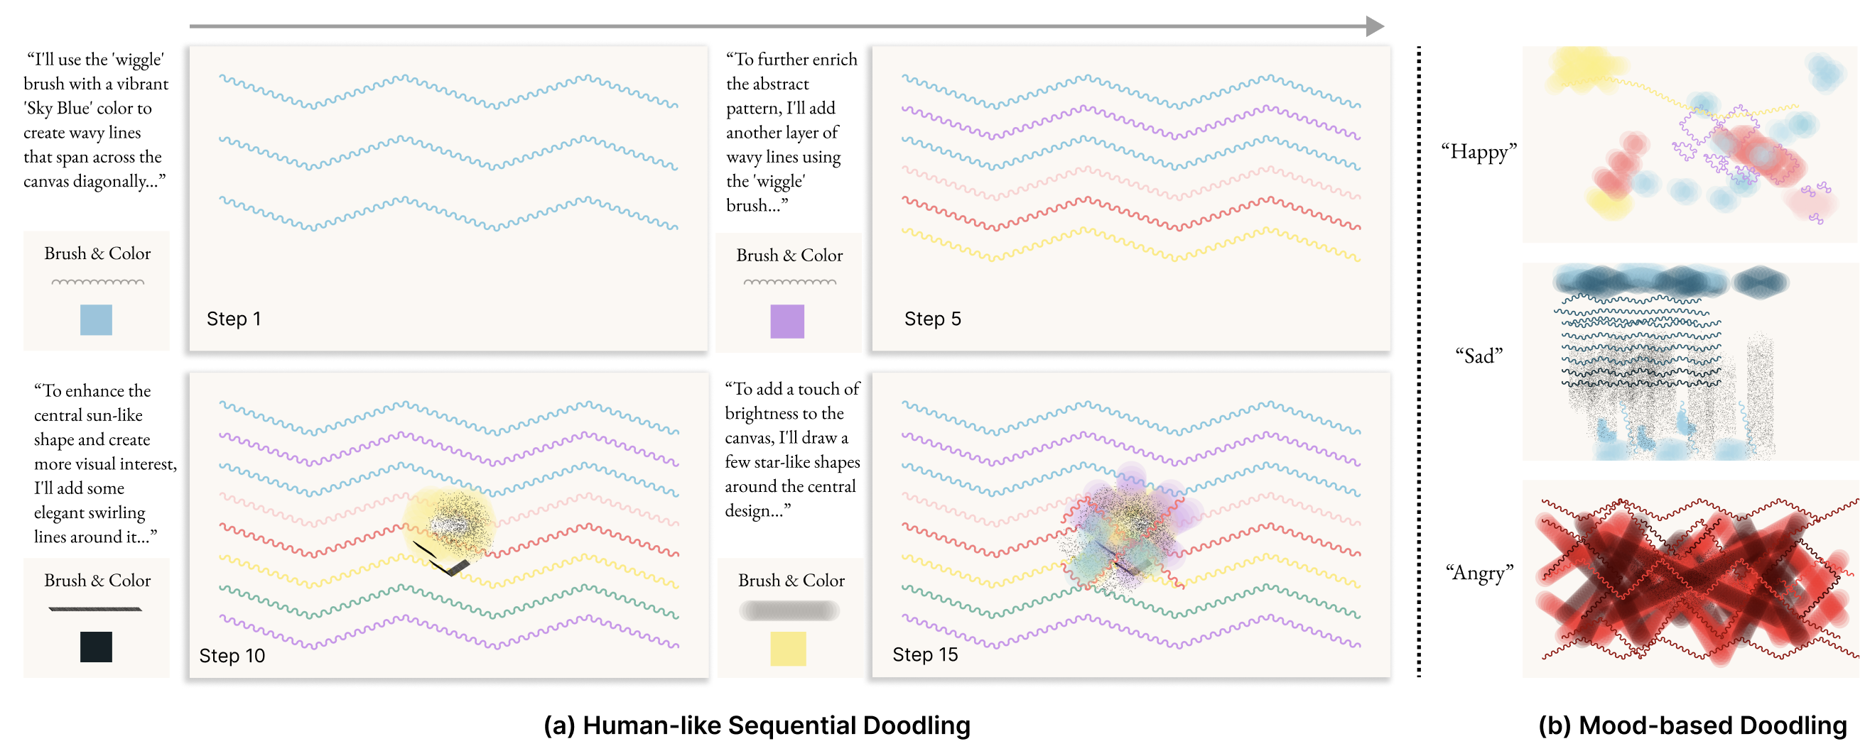
Task: Open the Happy mood doodle thumbnail
Action: click(1690, 144)
